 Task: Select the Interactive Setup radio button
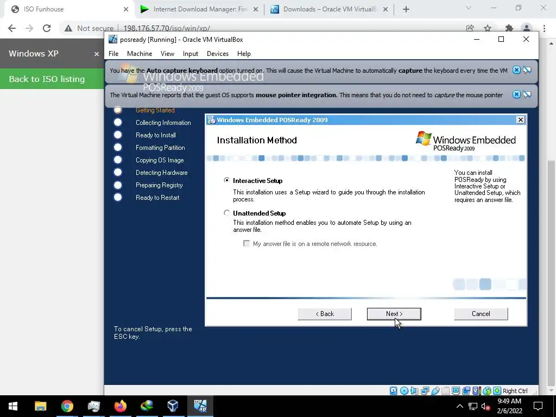pyautogui.click(x=226, y=180)
